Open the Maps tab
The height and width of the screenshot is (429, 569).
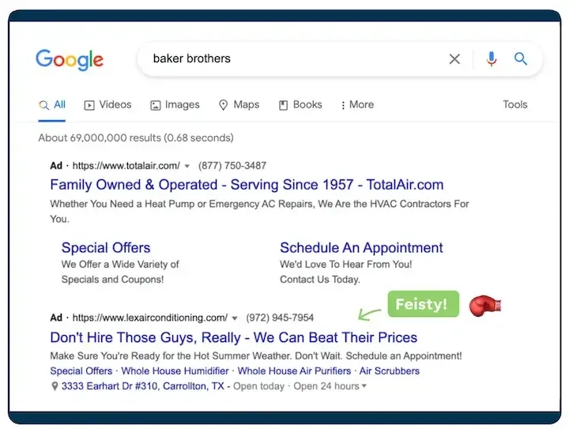[239, 105]
